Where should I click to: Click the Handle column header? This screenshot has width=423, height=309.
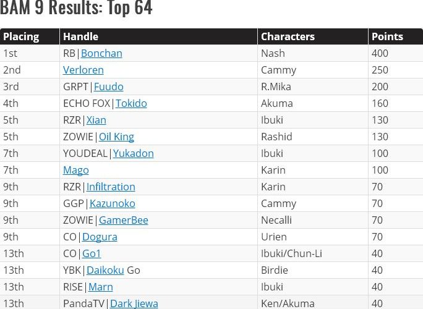coord(80,36)
